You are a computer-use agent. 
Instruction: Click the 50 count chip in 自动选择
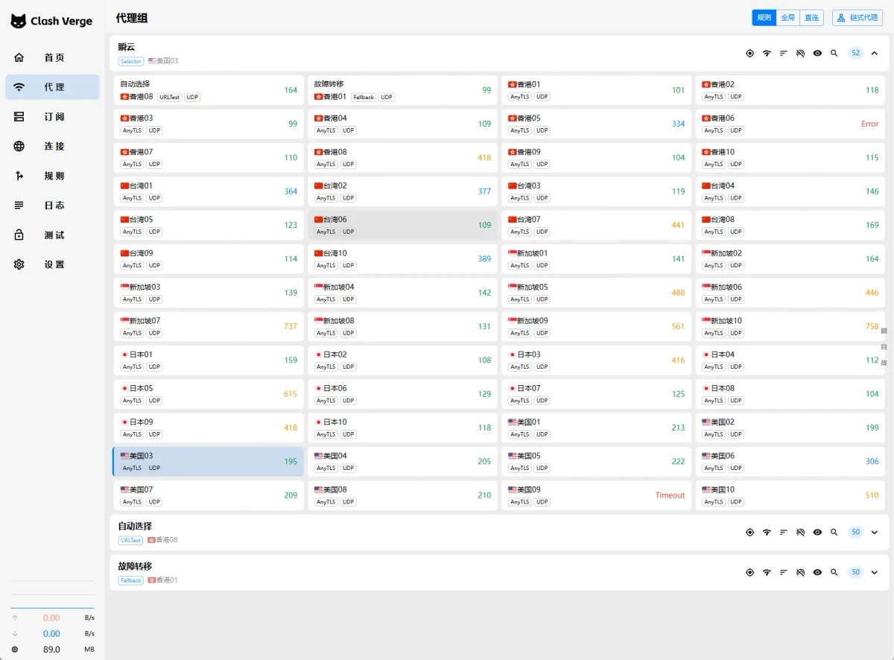856,533
